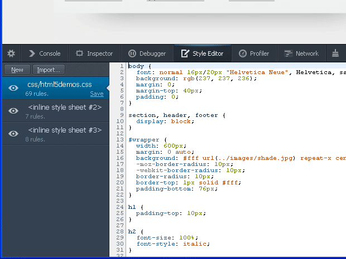Select inline style sheet #3 entry
This screenshot has height=259, width=346.
pos(56,134)
